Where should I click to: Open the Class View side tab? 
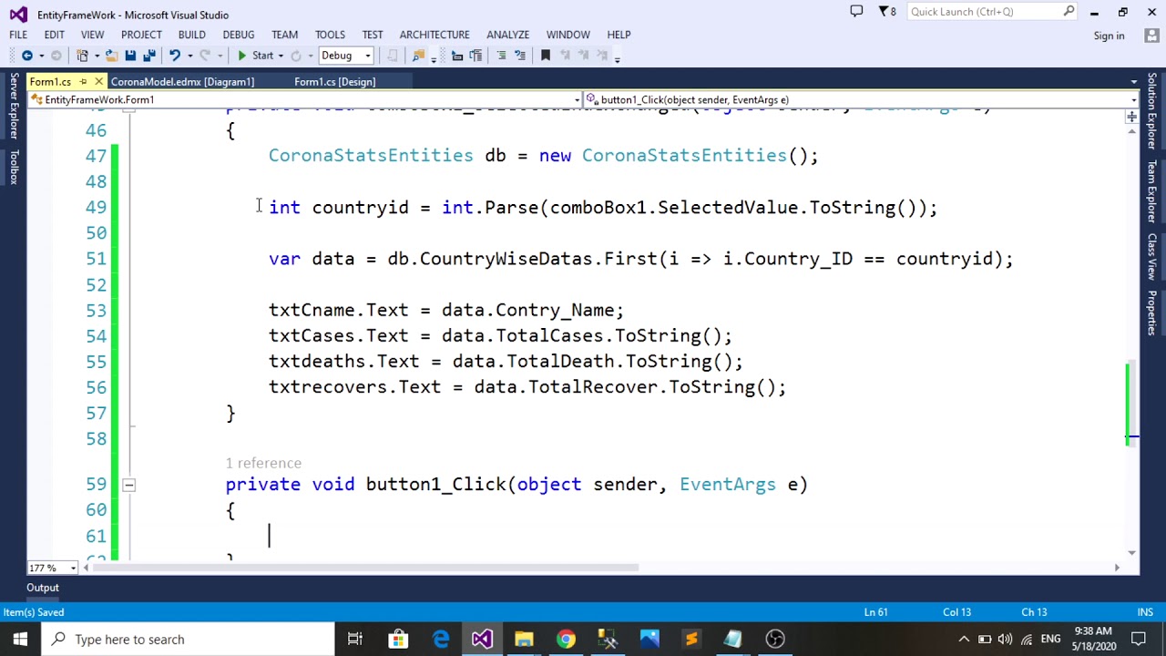pos(1152,257)
